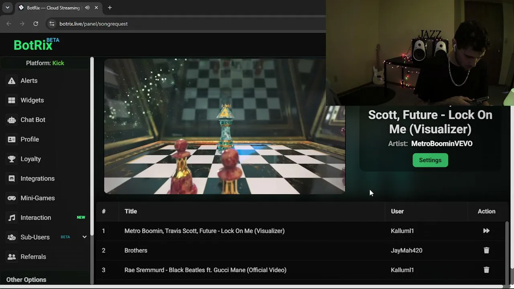Select the Rae Sremmurd Black Beatles title

(x=205, y=270)
